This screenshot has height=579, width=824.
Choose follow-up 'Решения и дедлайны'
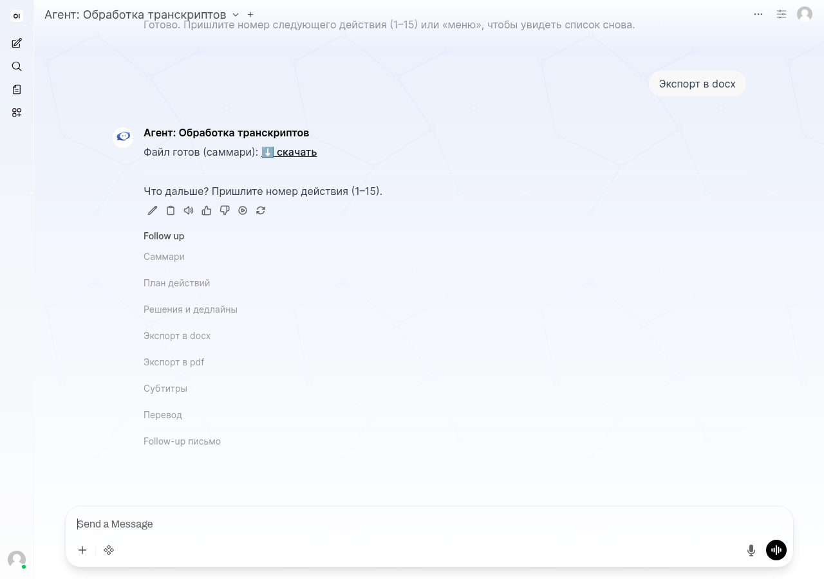coord(191,309)
